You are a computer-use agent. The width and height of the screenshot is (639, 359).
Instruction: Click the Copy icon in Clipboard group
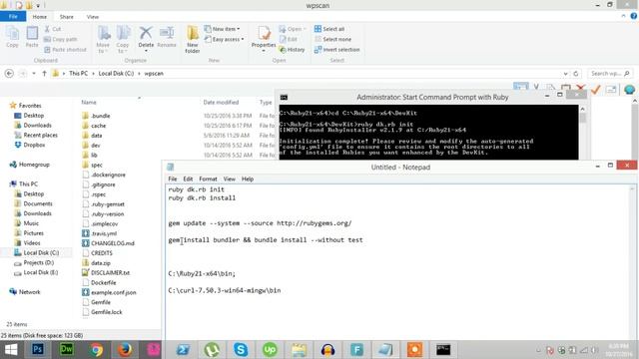(12, 37)
